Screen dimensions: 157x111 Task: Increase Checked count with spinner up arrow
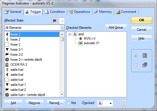(x=124, y=102)
